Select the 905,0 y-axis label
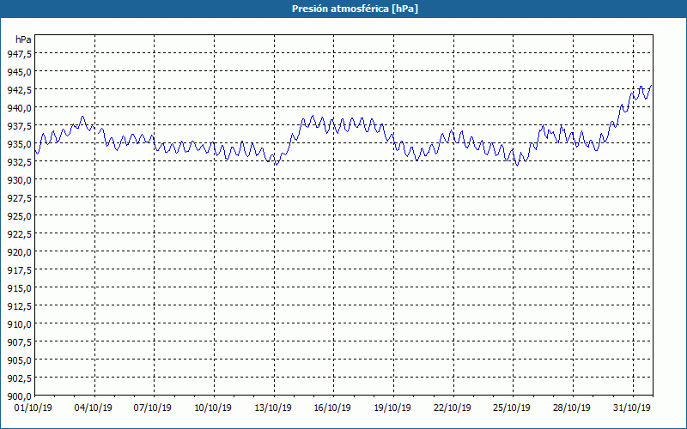 pos(19,360)
